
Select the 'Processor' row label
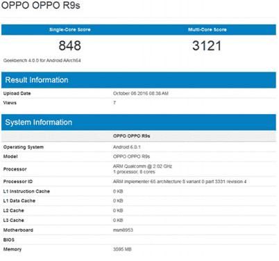click(15, 169)
